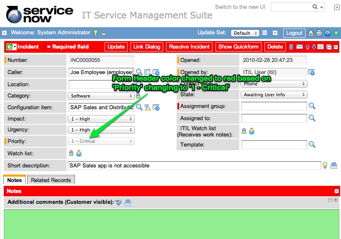341x239 pixels.
Task: Click in the Short description field
Action: 195,165
